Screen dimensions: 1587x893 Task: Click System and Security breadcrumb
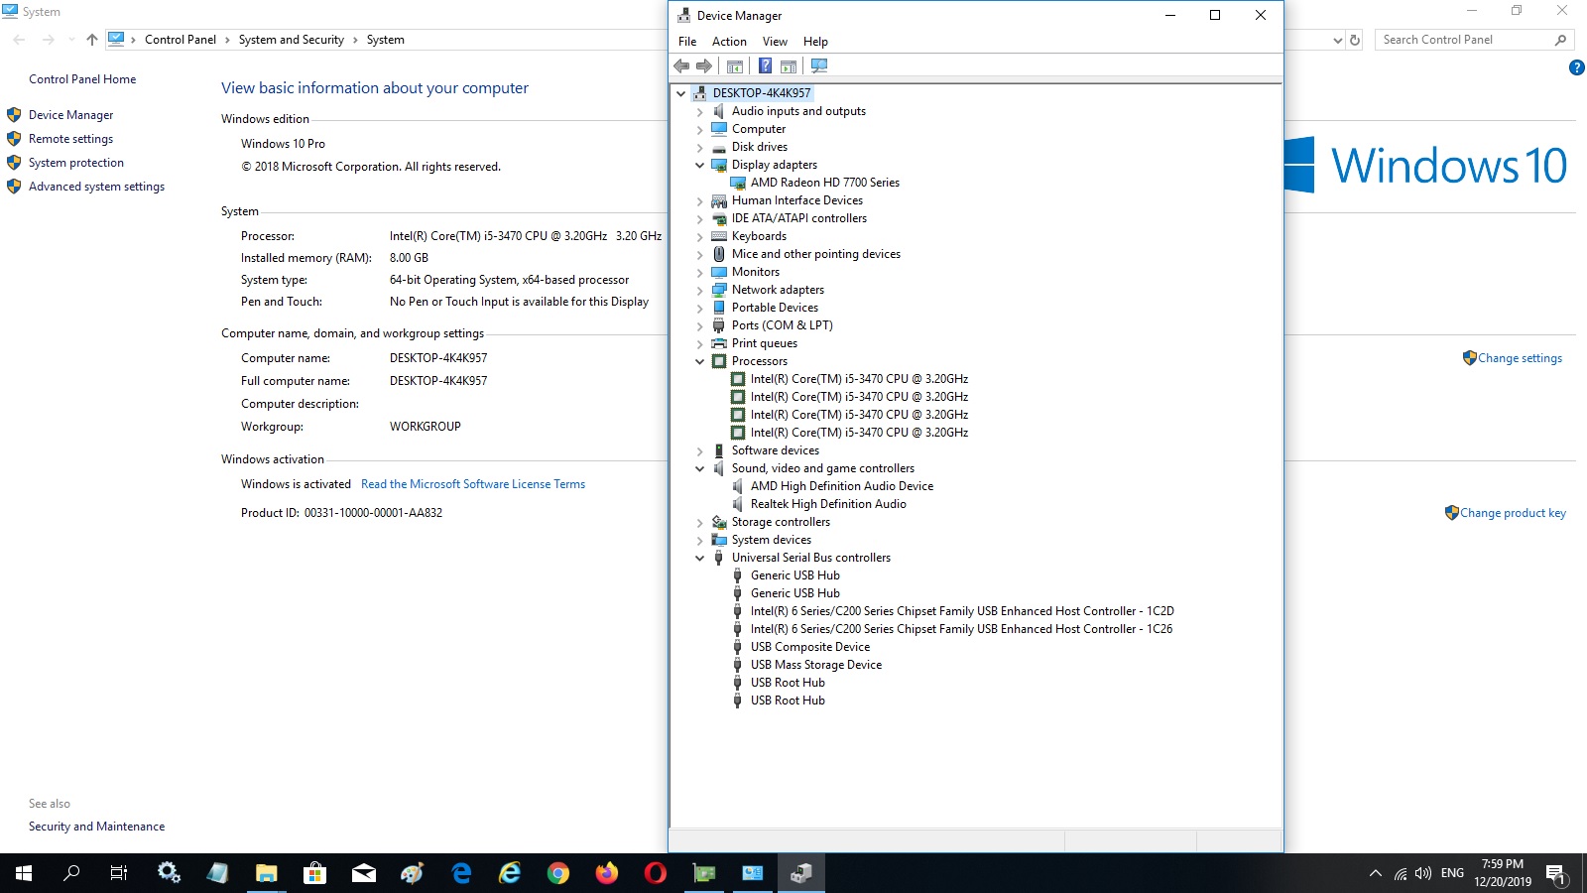(x=292, y=40)
